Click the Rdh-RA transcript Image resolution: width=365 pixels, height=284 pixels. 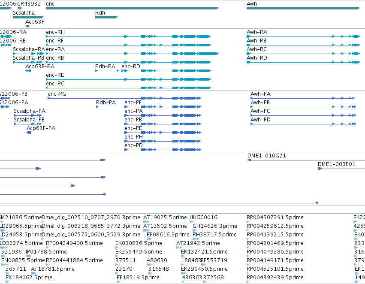point(107,71)
